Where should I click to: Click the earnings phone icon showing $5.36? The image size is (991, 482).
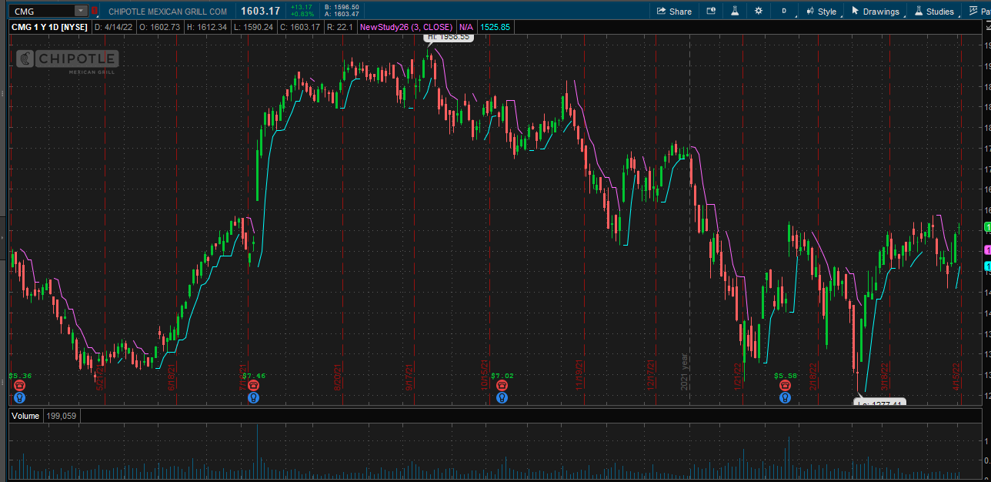click(x=20, y=386)
